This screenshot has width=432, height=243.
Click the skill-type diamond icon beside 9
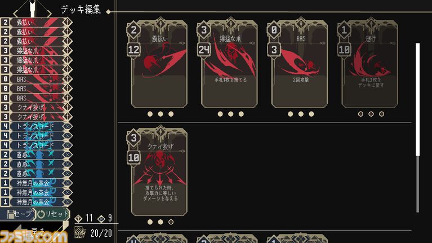101,218
